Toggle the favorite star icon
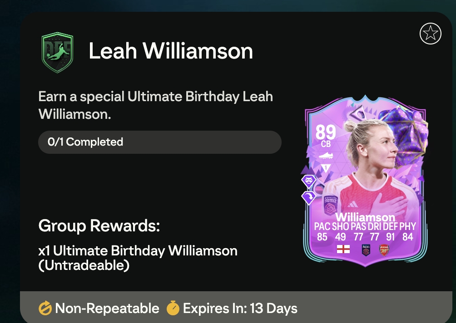 point(431,34)
